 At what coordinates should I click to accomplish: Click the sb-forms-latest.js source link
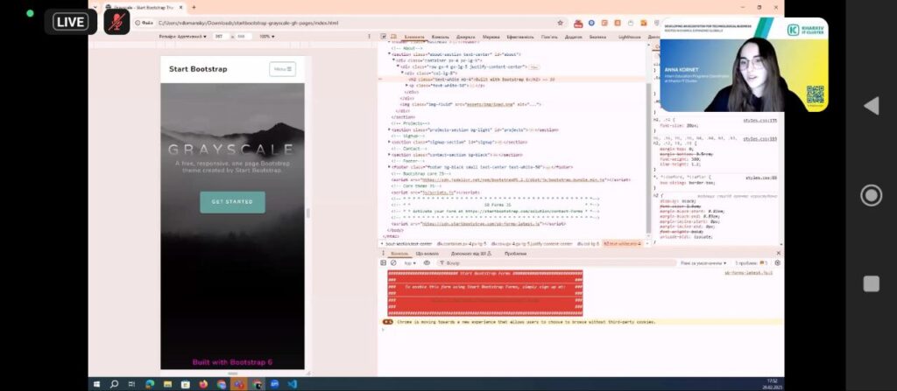pyautogui.click(x=748, y=273)
